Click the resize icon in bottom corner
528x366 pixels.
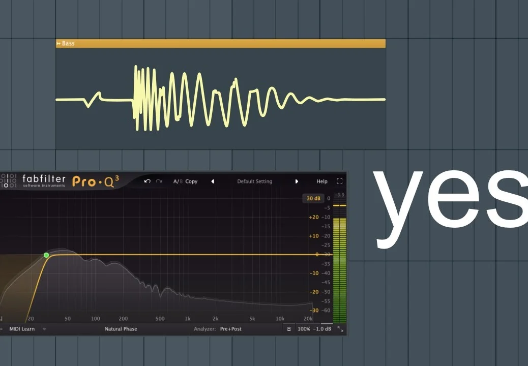tap(340, 329)
